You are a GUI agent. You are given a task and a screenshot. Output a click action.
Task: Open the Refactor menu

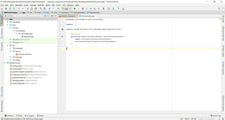(x=41, y=5)
